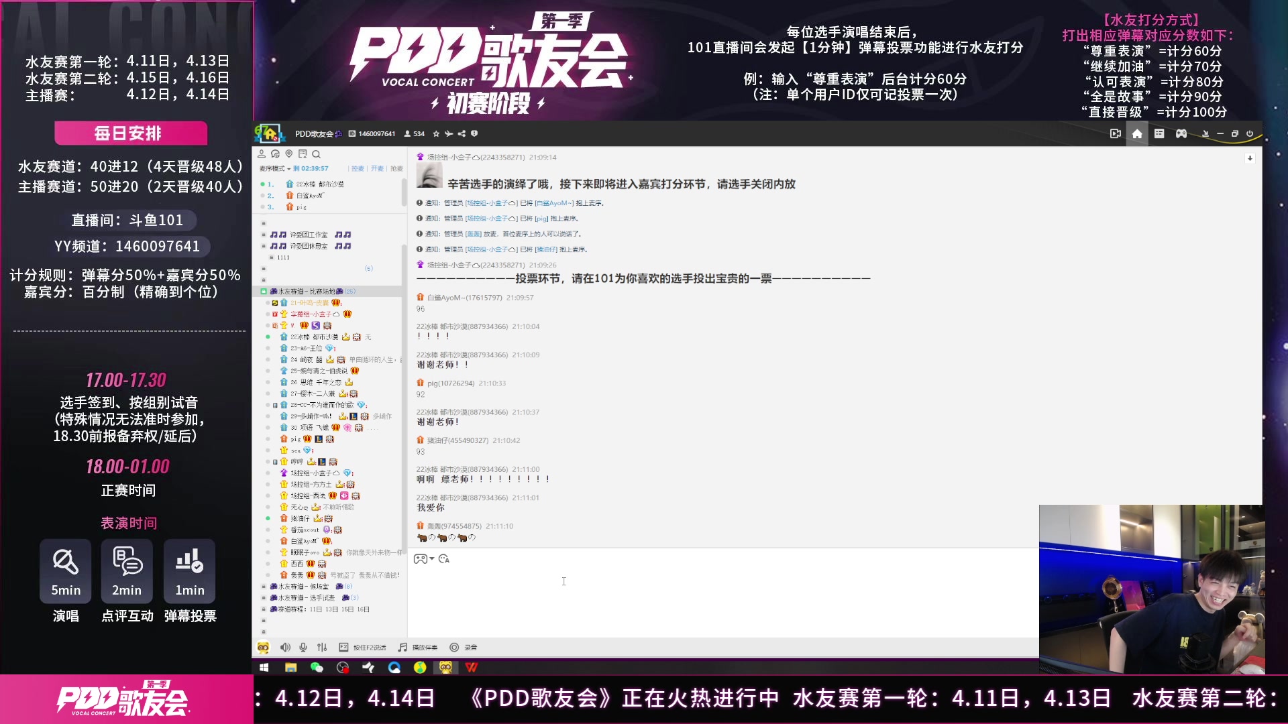The height and width of the screenshot is (724, 1288).
Task: Click the YY channel avatar logo
Action: [269, 133]
